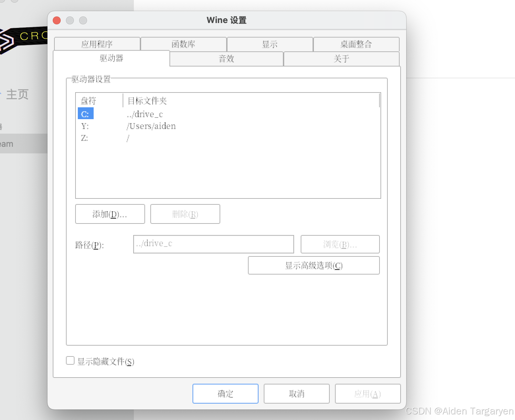Click the 取消 button

pos(297,394)
